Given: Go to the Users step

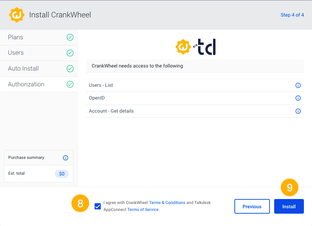Looking at the screenshot, I should [x=39, y=53].
